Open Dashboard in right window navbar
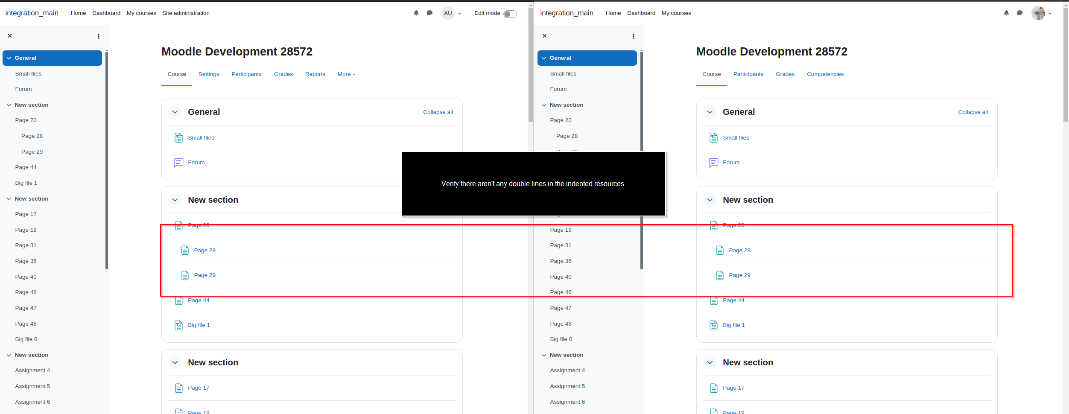The width and height of the screenshot is (1069, 414). (641, 13)
